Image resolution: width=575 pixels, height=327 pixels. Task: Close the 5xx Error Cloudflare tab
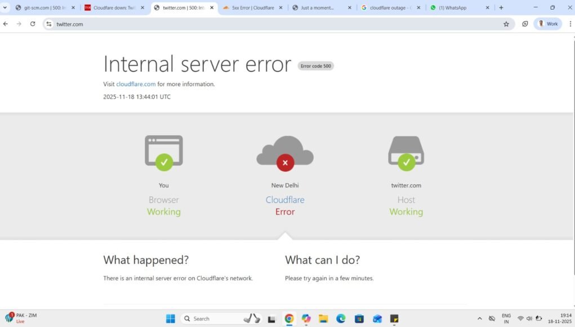[280, 8]
